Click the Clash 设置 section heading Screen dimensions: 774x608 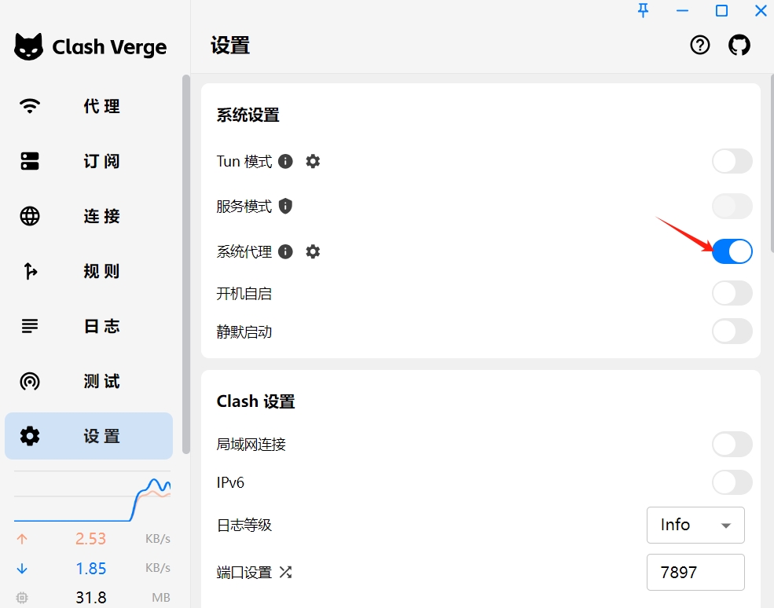[x=255, y=401]
